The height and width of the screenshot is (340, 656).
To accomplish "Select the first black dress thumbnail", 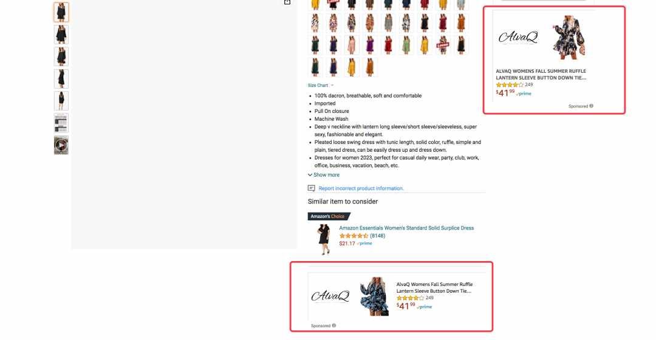I will click(61, 12).
